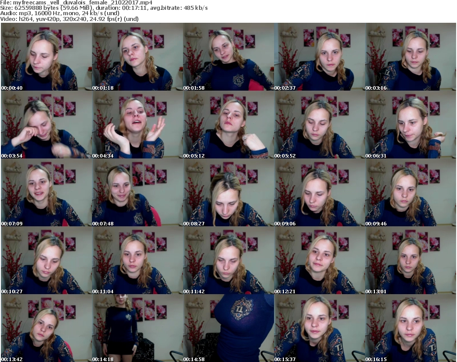Select the thumbnail at 00:13:01
The height and width of the screenshot is (362, 457).
tap(411, 260)
